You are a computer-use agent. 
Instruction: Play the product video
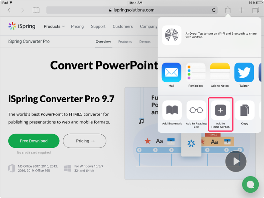tap(236, 161)
